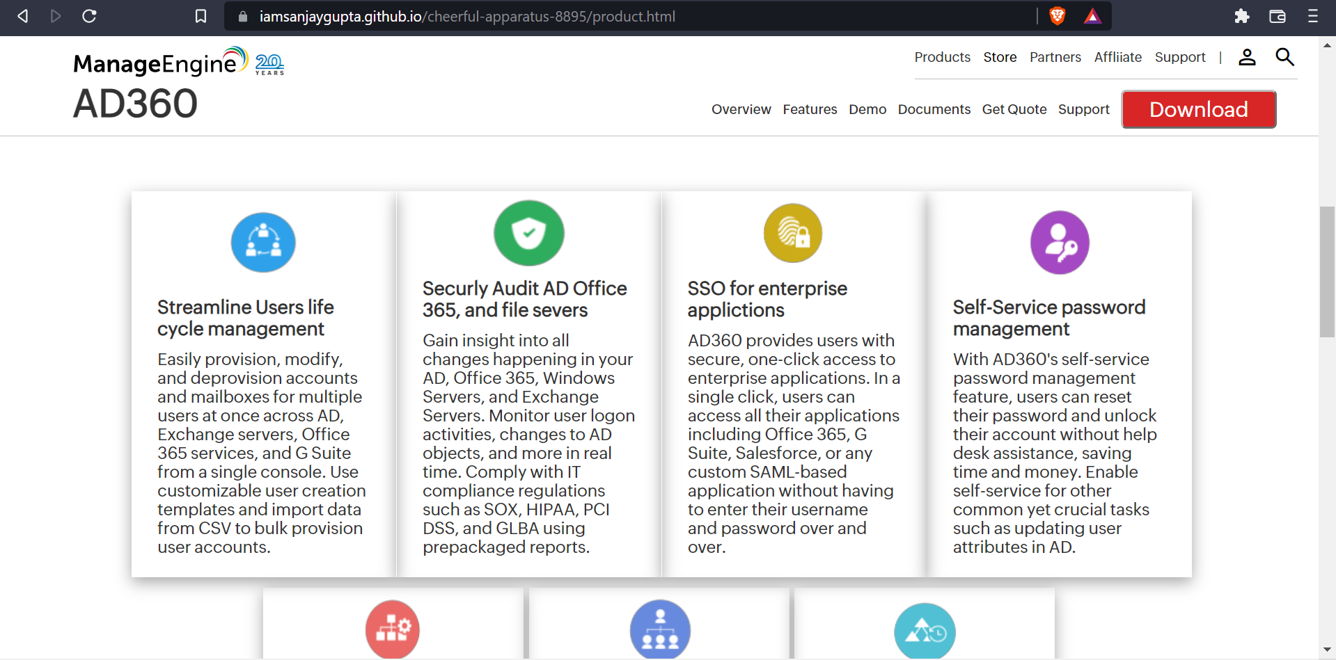Viewport: 1336px width, 660px height.
Task: Go to Overview product tab
Action: click(741, 109)
